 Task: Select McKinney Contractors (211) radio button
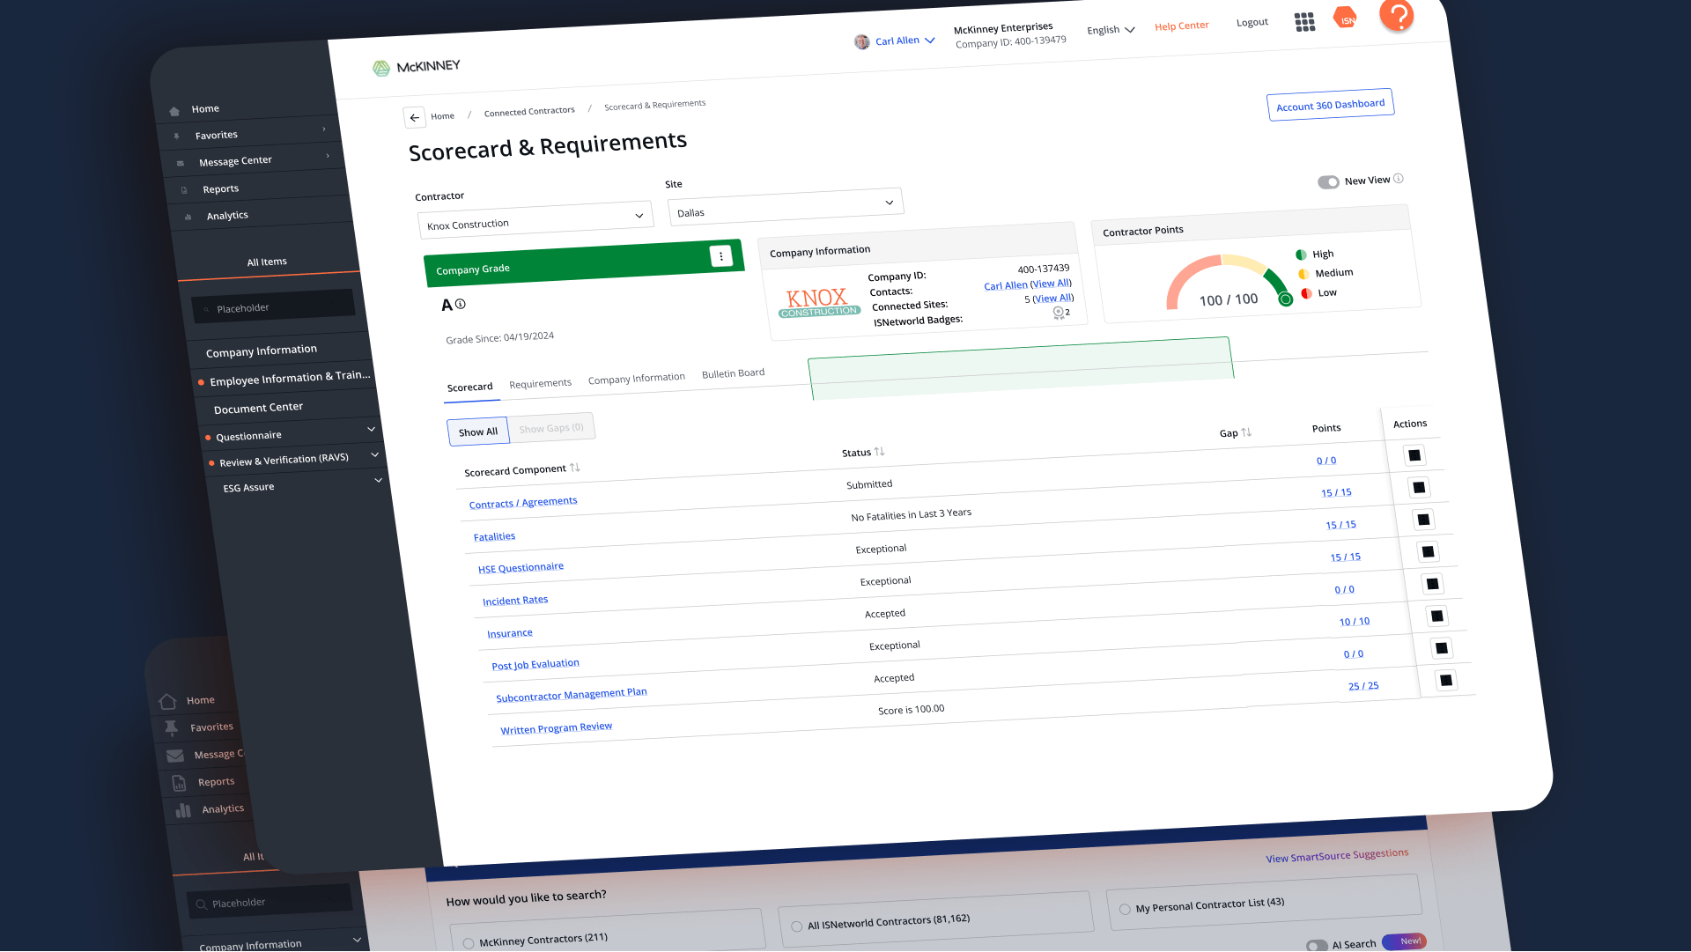pos(469,944)
